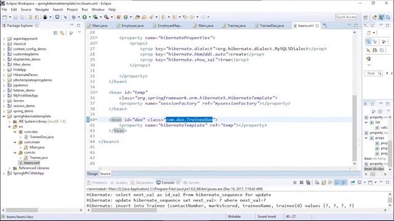Collapse bean element on line 40
Viewport: 394px width, 221px height.
point(97,120)
